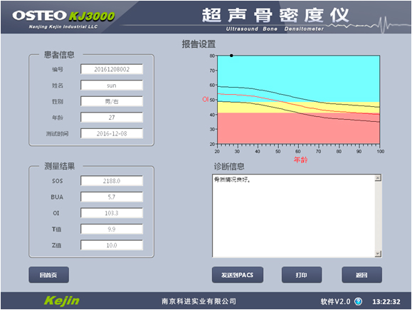Click the 打印 print button
This screenshot has width=412, height=310.
point(302,275)
